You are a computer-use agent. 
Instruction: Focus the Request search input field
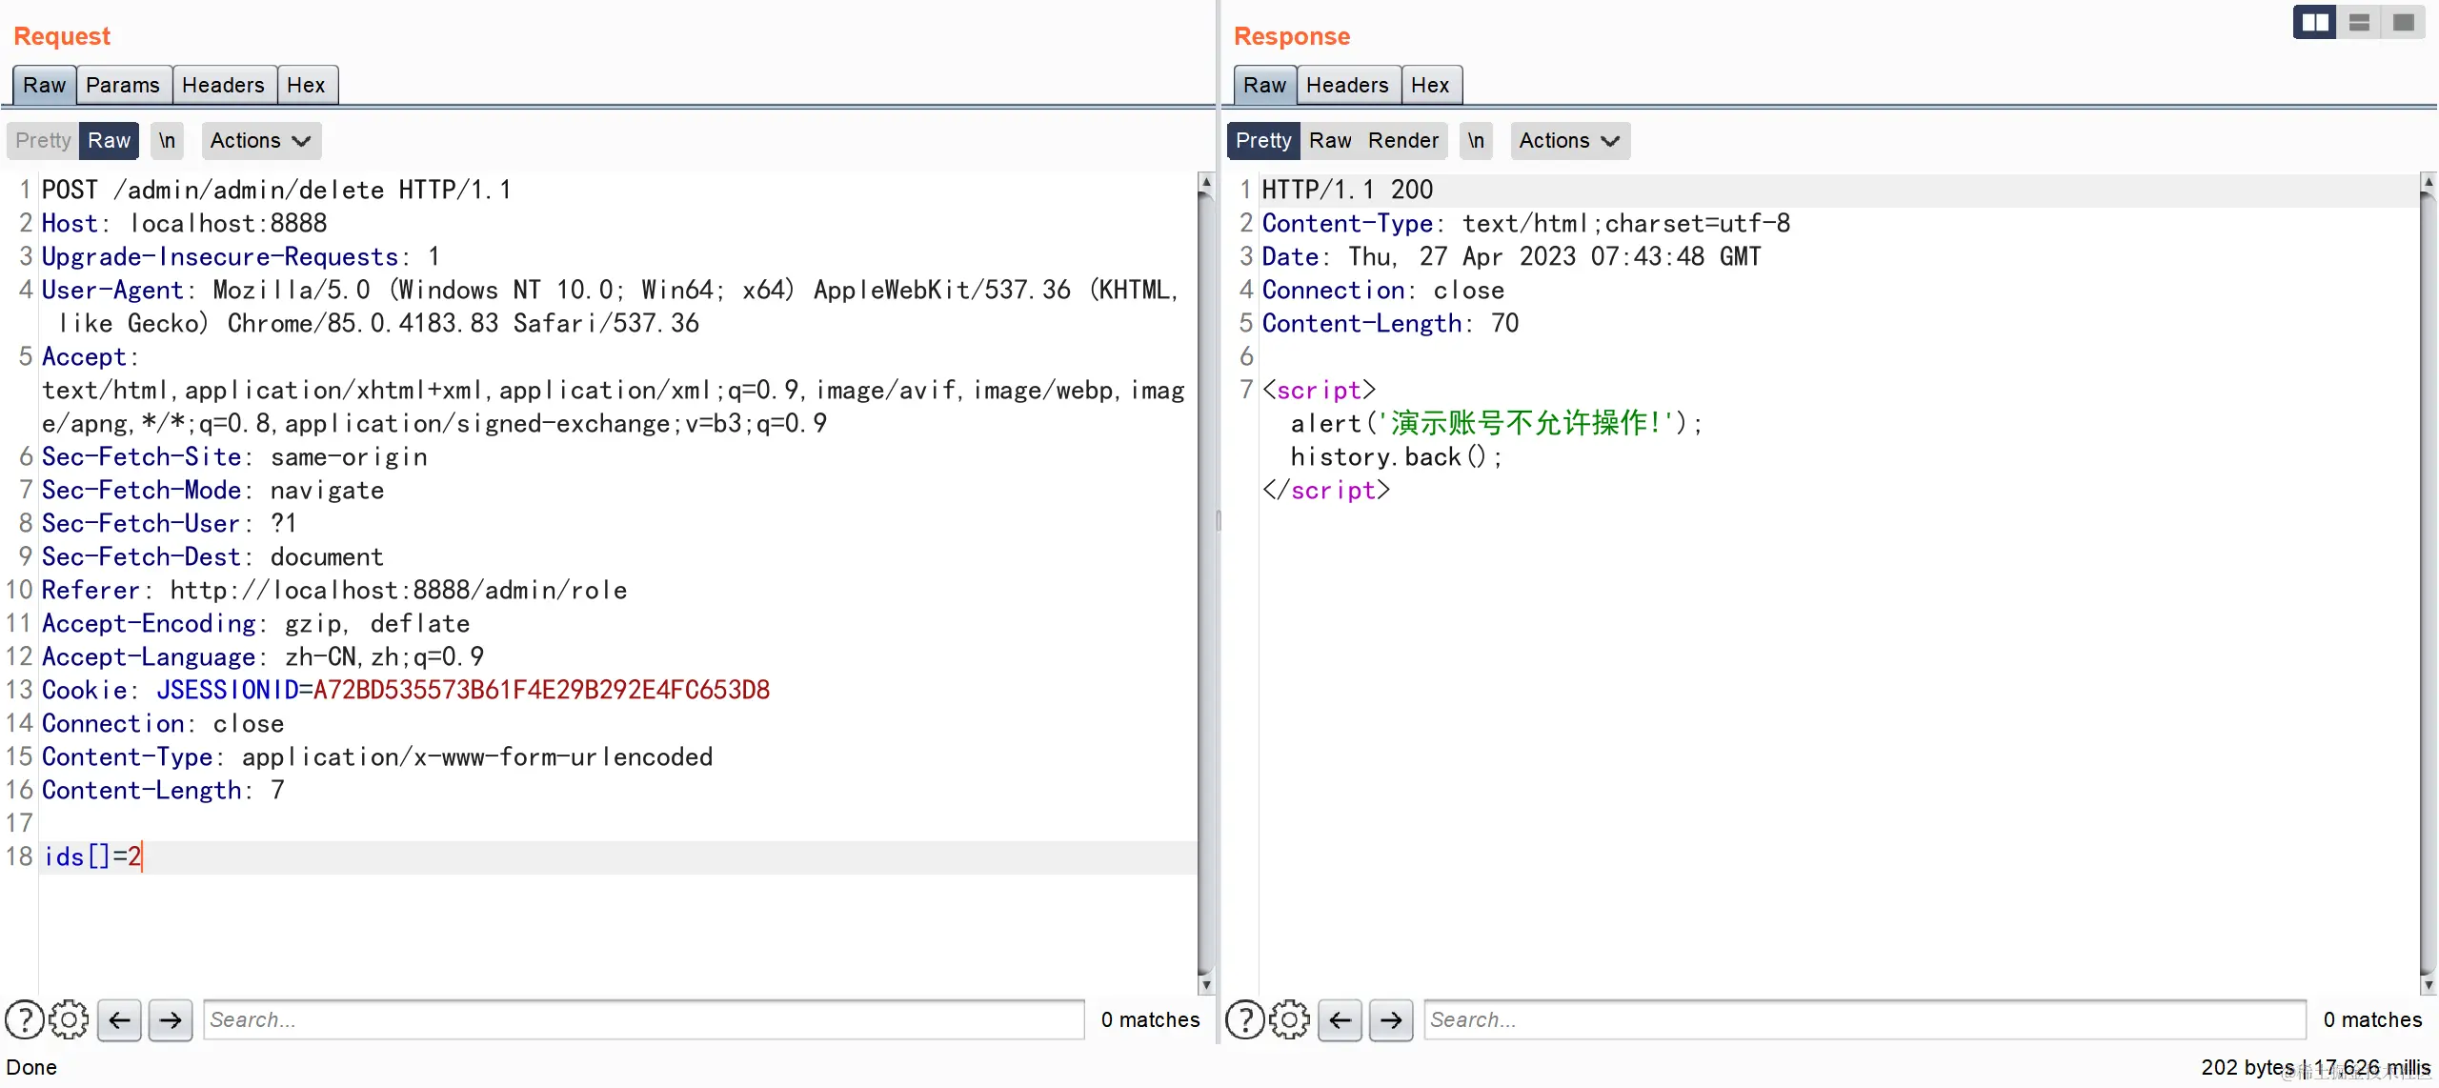[643, 1019]
